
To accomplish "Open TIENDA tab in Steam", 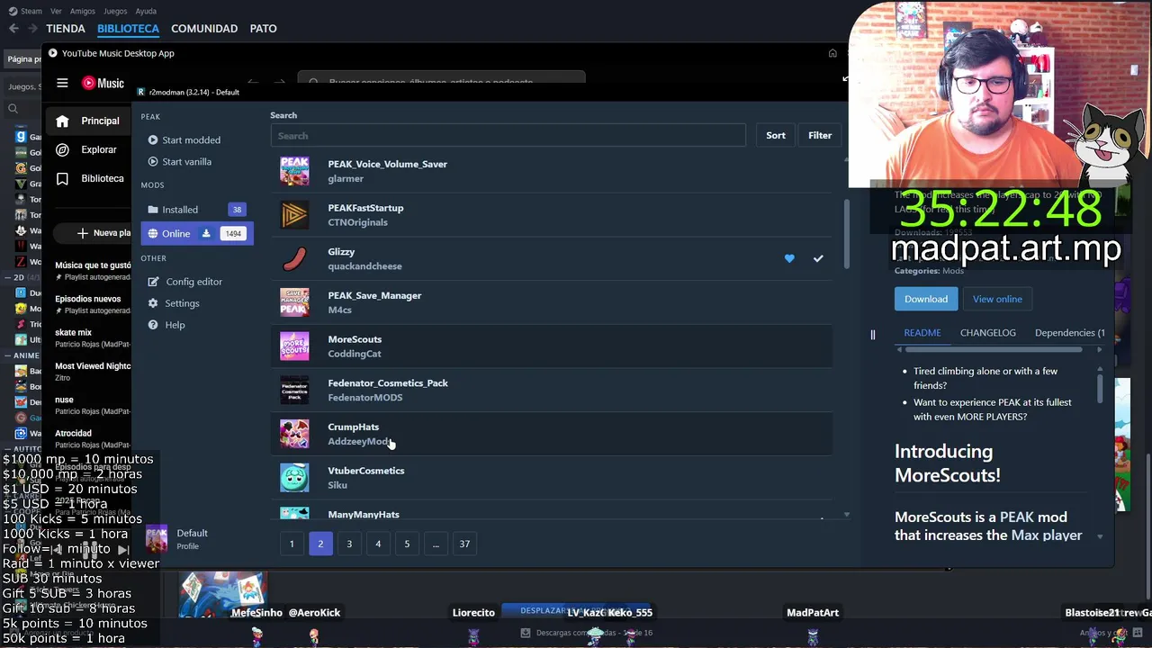I will [66, 29].
